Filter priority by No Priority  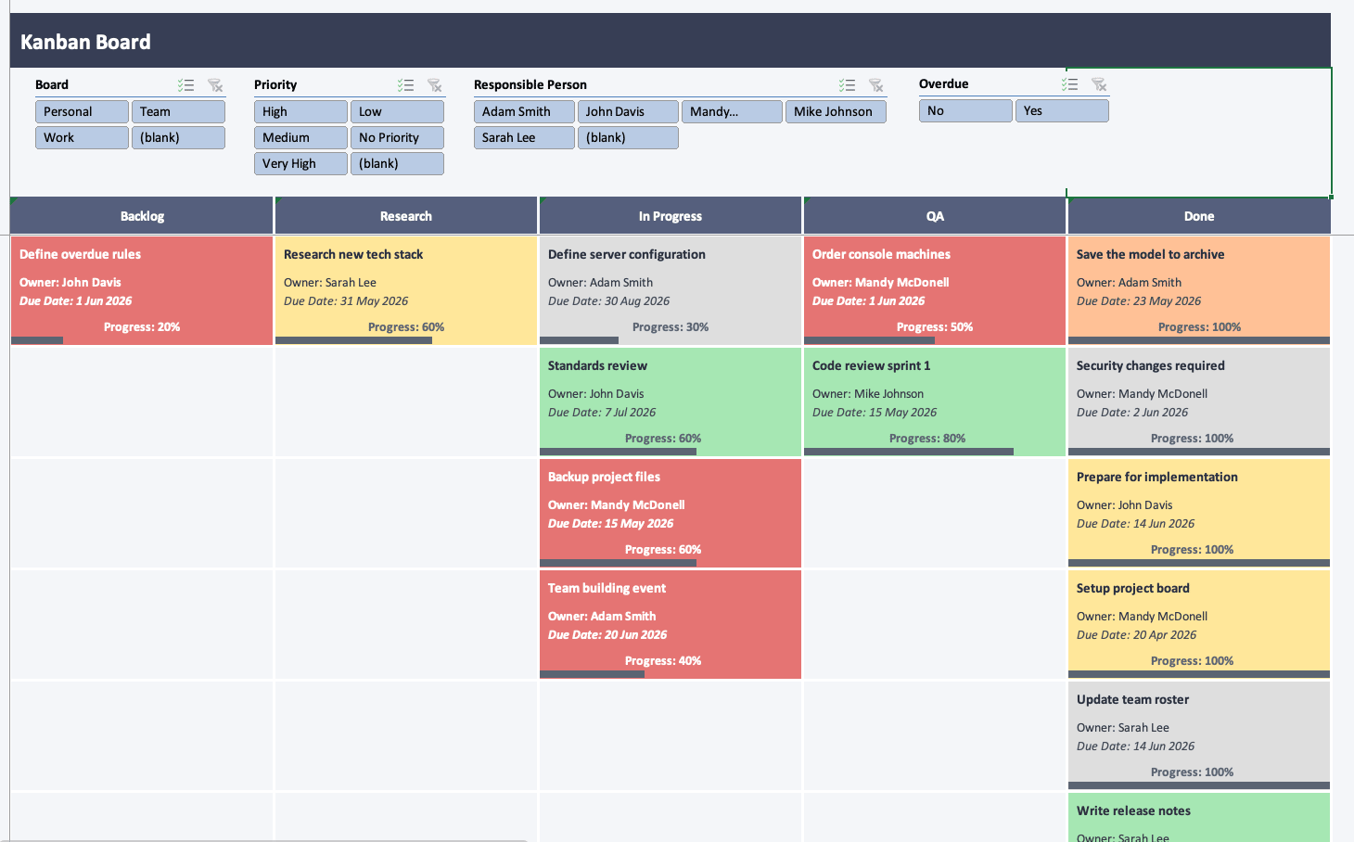coord(397,137)
